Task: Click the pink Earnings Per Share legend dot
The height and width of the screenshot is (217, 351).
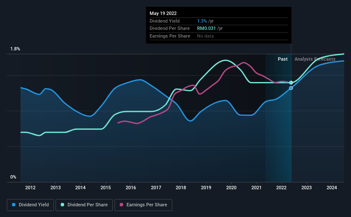Action: tap(121, 205)
